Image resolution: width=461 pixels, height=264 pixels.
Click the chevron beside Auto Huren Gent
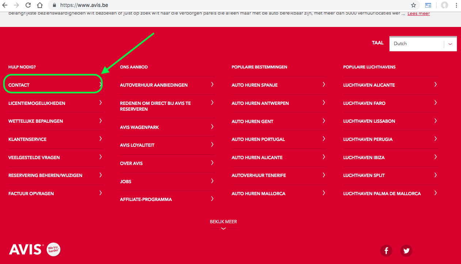click(x=324, y=121)
